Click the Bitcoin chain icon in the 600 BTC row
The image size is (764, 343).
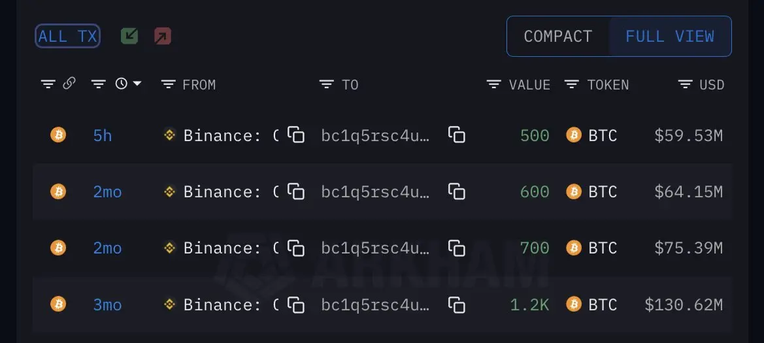pyautogui.click(x=58, y=191)
